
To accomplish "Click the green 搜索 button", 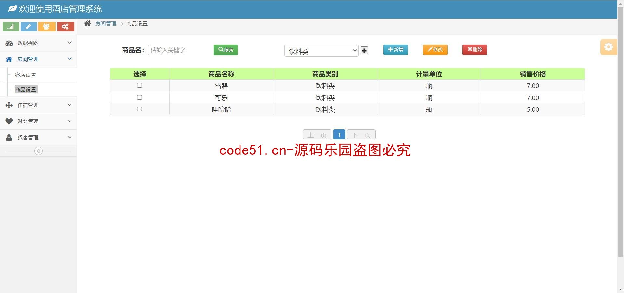I will [226, 50].
